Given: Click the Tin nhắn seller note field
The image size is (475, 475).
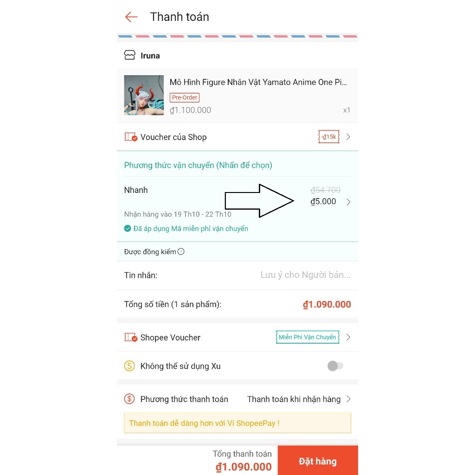Looking at the screenshot, I should point(237,275).
